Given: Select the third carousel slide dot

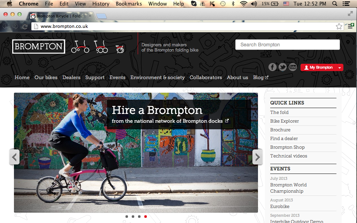Looking at the screenshot, I should click(139, 217).
